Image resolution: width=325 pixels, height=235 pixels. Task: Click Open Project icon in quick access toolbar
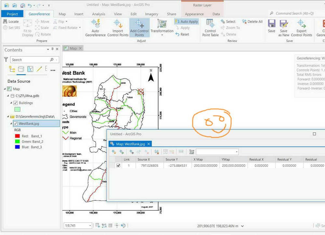click(x=15, y=5)
